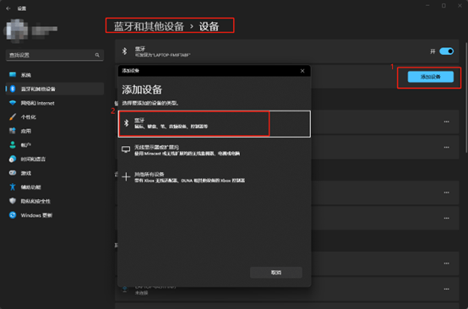
Task: Click 取消 in the add device dialog
Action: click(276, 273)
